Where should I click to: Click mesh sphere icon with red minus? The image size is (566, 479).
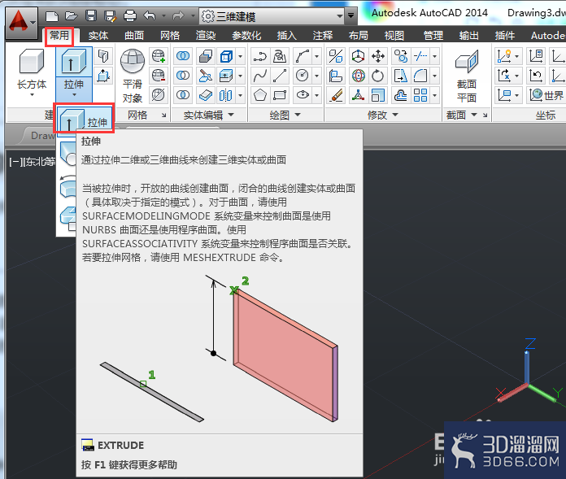coord(159,76)
